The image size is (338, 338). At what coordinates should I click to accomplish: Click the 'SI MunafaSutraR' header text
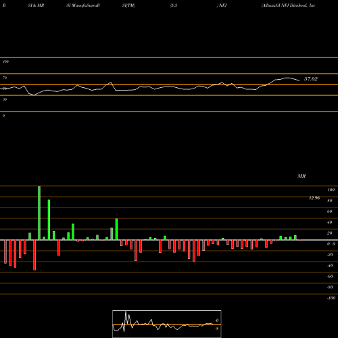pyautogui.click(x=83, y=5)
